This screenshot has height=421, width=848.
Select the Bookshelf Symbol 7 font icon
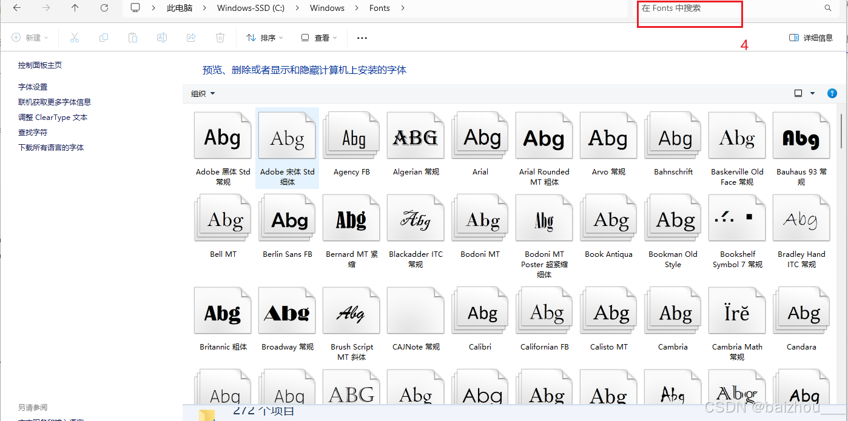[x=737, y=219]
